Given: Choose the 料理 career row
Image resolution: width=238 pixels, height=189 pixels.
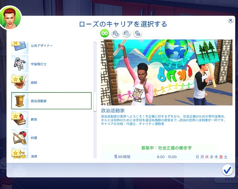Looking at the screenshot, I should pyautogui.click(x=51, y=138).
